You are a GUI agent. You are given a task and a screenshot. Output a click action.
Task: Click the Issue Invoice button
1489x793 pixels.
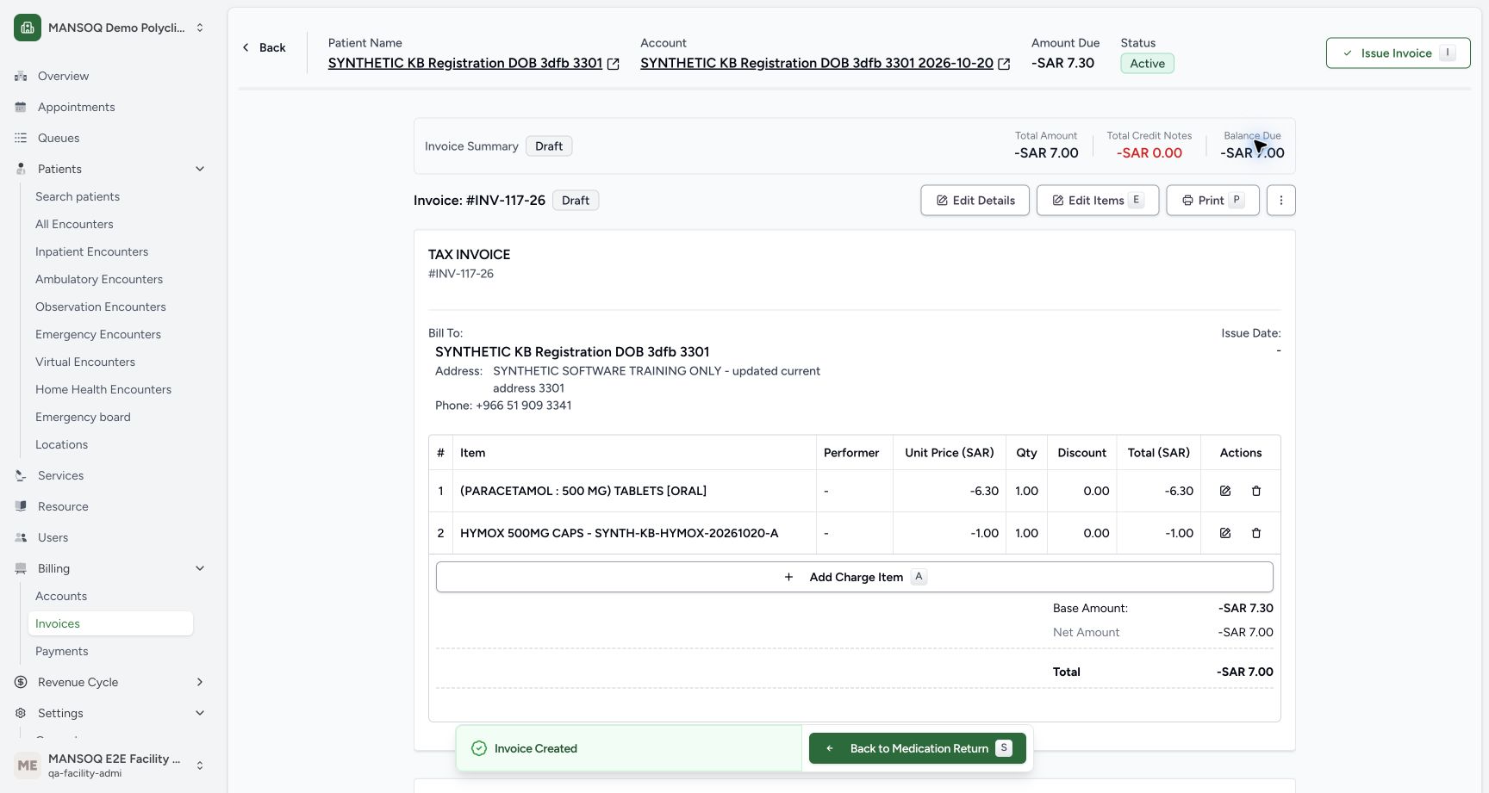1398,53
